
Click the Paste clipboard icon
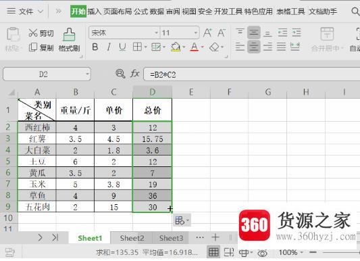pos(13,34)
